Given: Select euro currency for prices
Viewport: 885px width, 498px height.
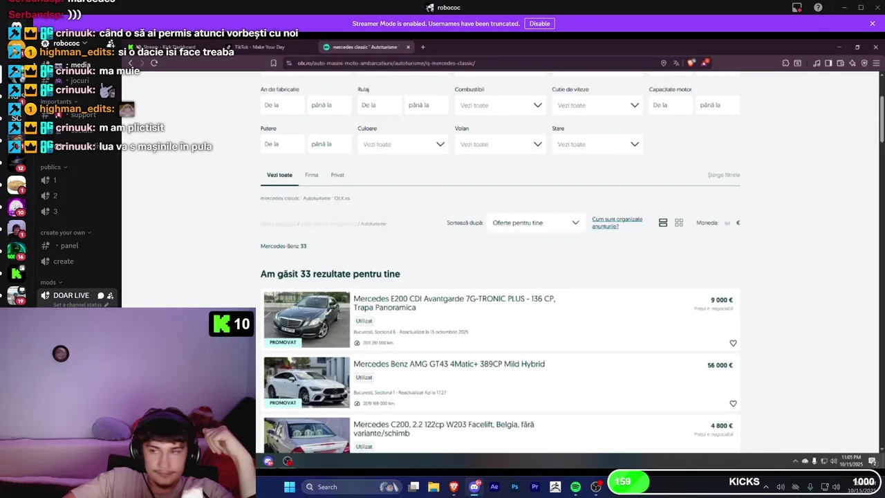Looking at the screenshot, I should (738, 223).
